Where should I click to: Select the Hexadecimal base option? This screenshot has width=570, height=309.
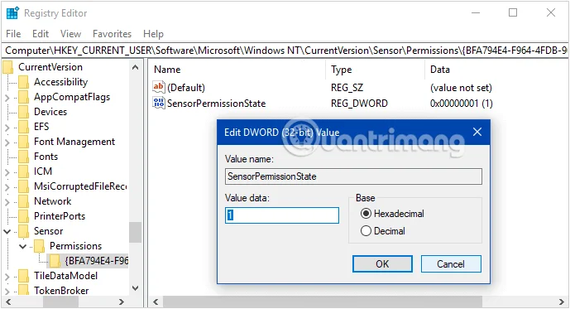(x=366, y=214)
